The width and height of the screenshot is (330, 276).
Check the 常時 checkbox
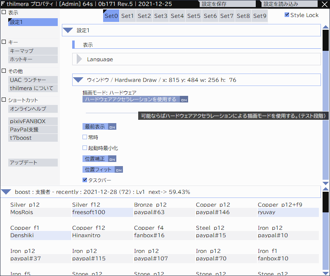[85, 137]
